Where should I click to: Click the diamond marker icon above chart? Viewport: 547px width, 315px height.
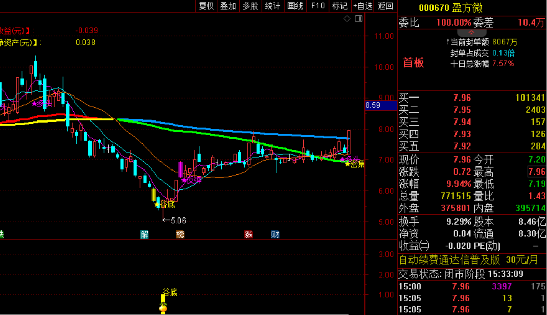pyautogui.click(x=347, y=19)
